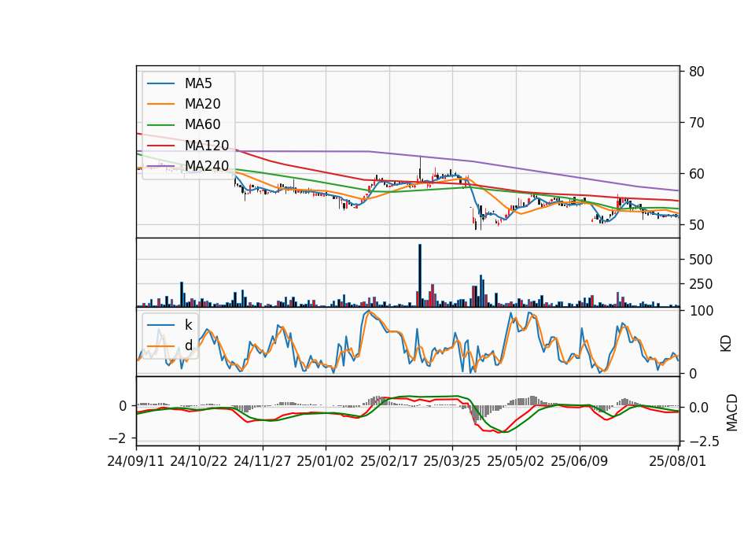Click the k legend entry in KD panel
The width and height of the screenshot is (755, 543).
(170, 325)
